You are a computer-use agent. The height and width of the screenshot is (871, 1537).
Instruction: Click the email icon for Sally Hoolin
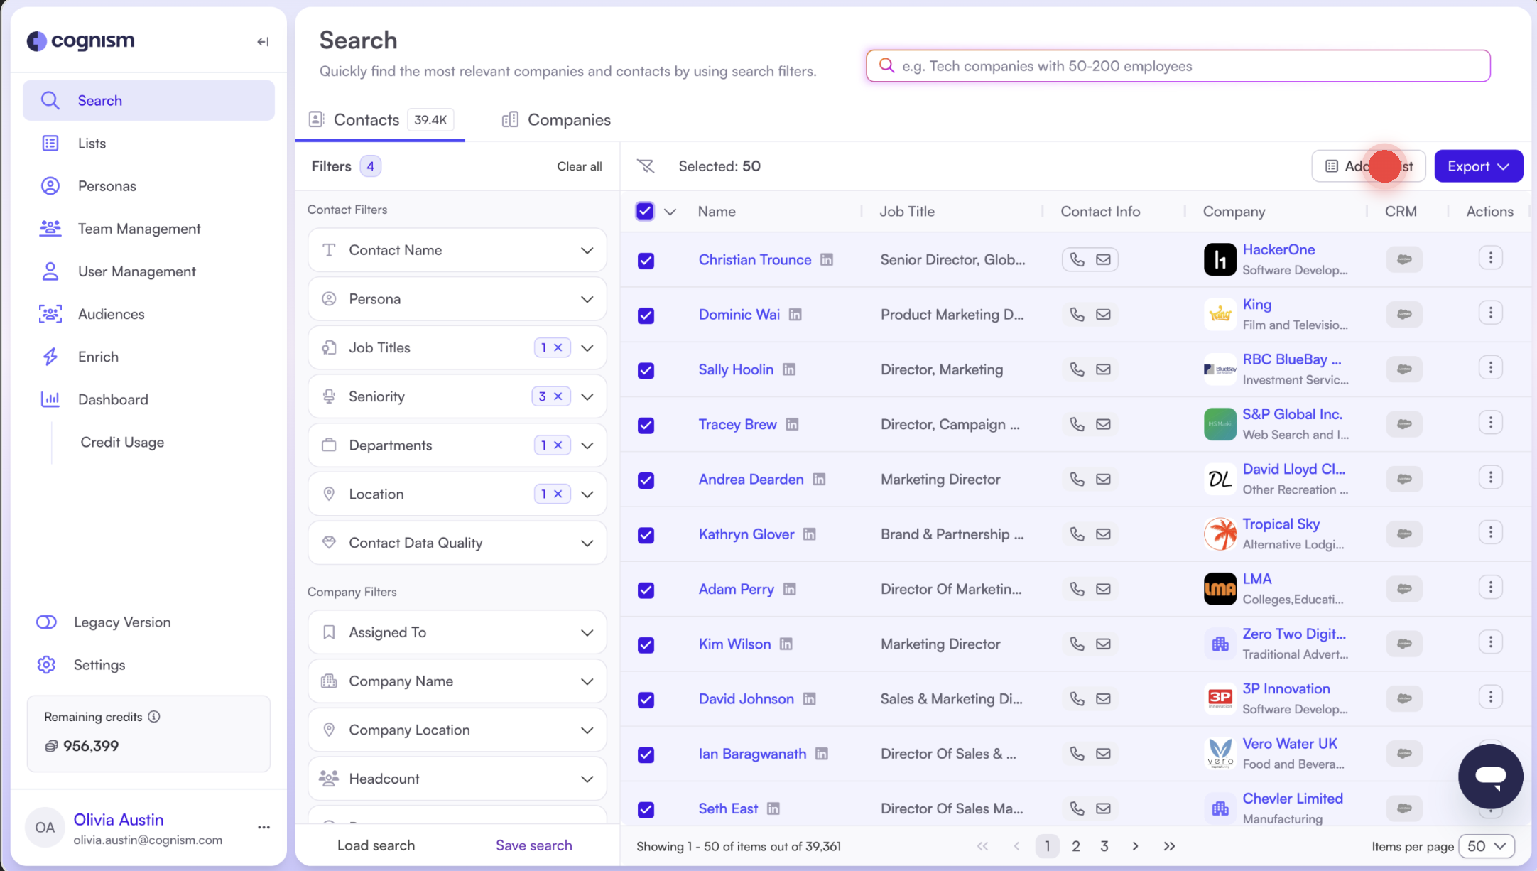pyautogui.click(x=1103, y=369)
